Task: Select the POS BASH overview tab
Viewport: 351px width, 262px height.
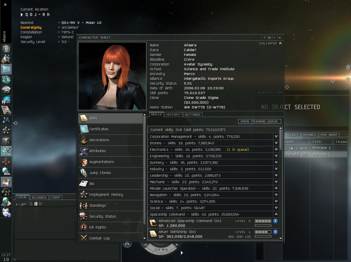Action: 329,135
